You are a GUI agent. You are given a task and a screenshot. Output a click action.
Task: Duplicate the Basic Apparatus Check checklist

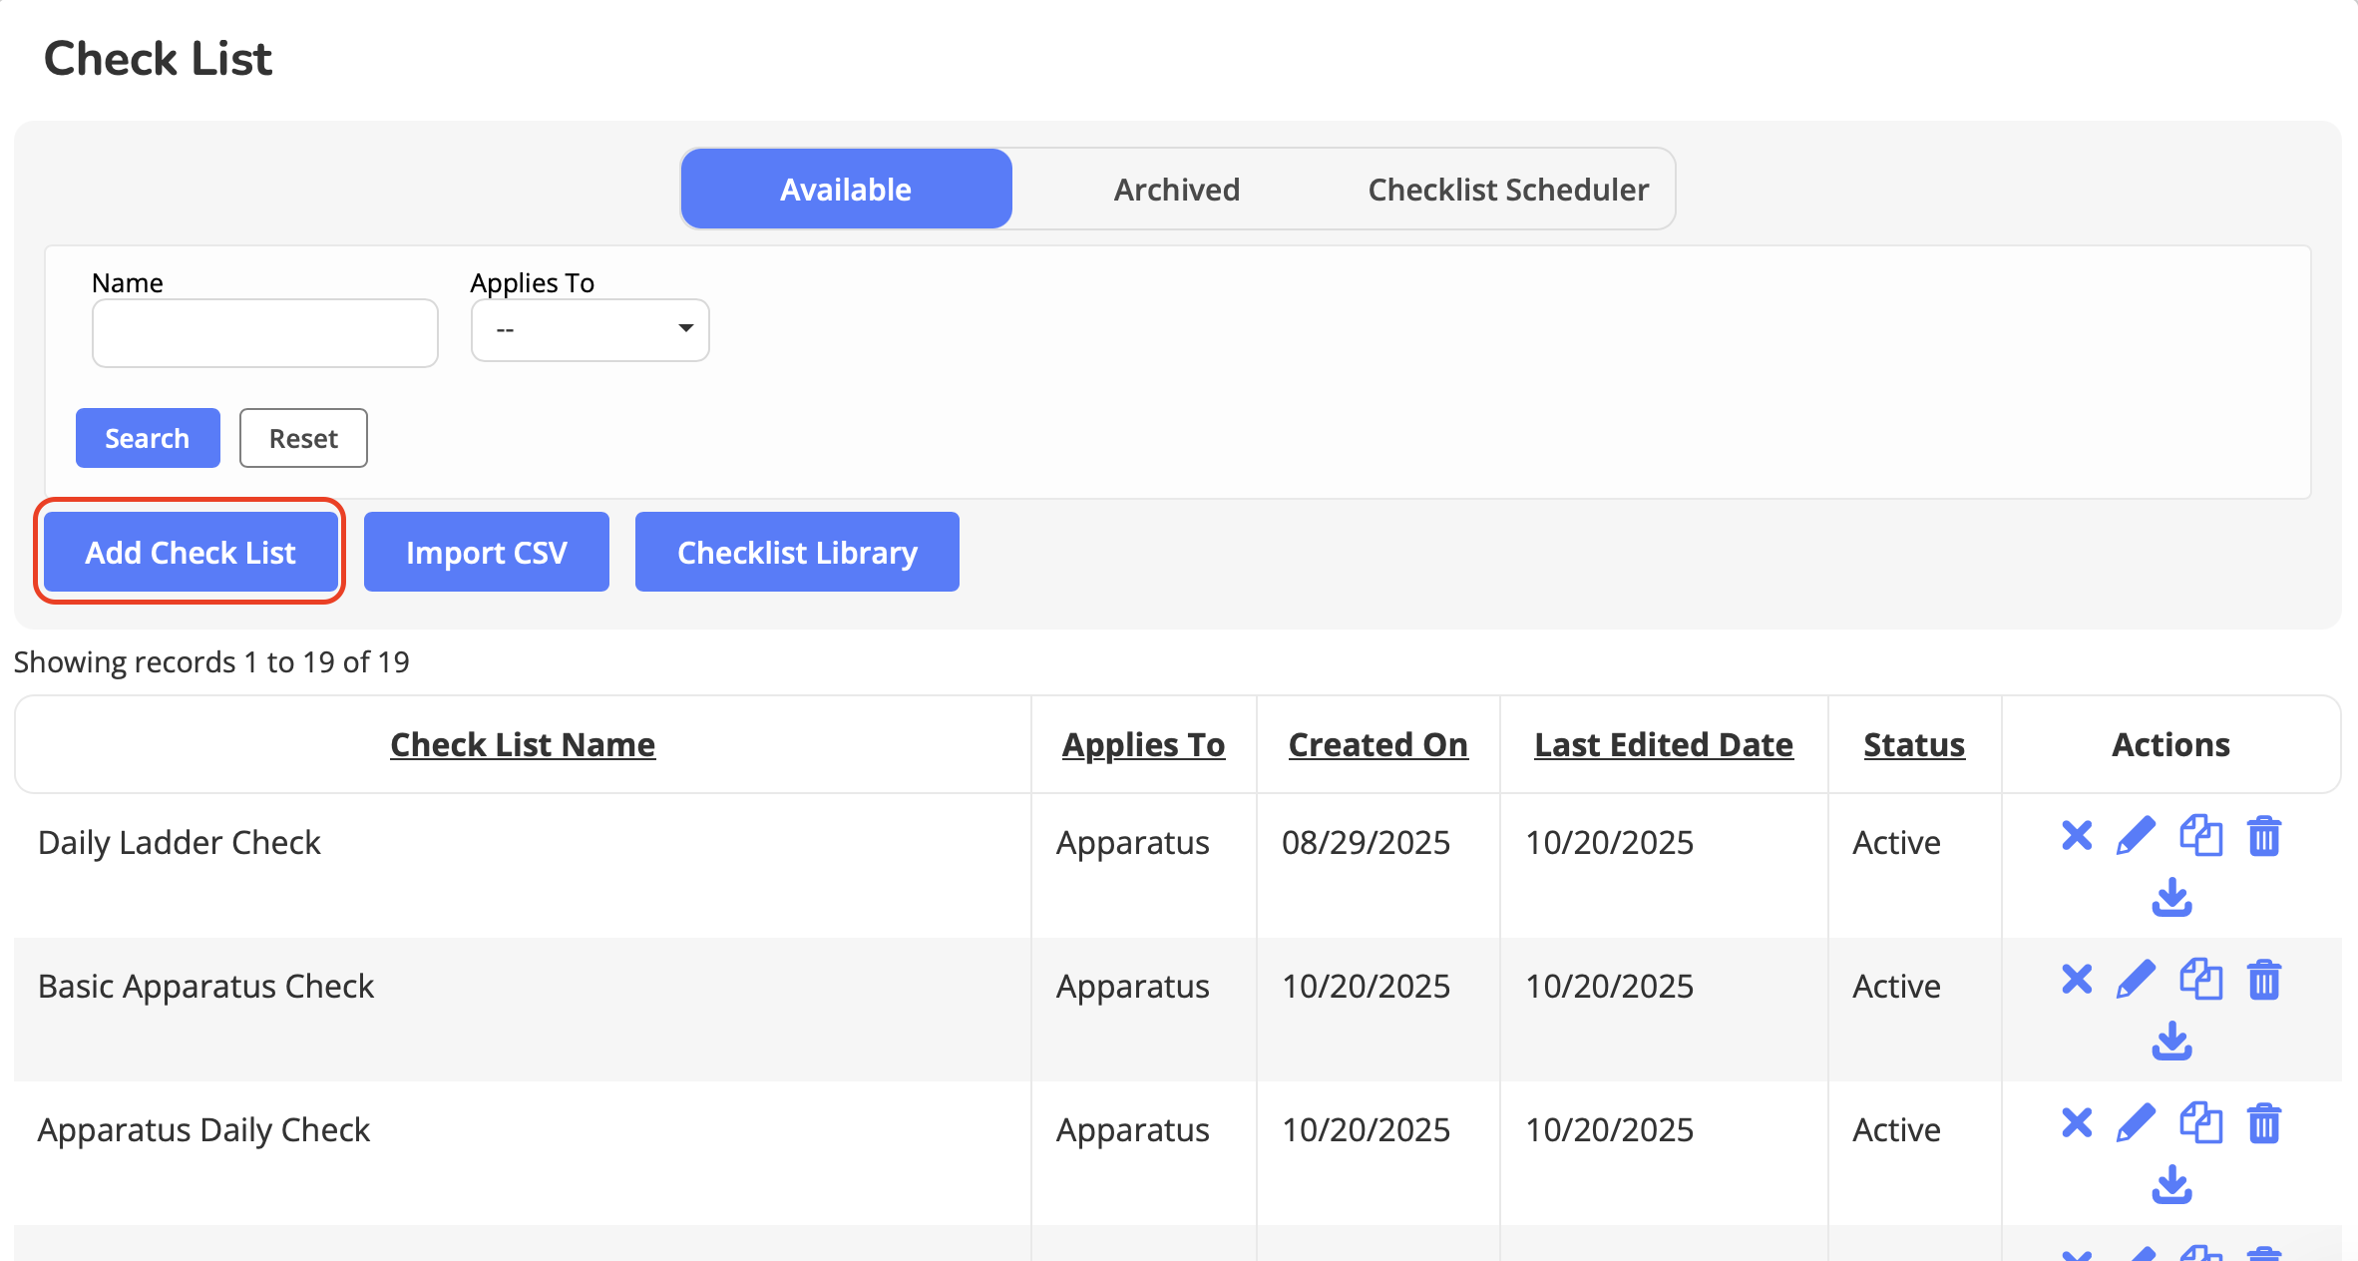[x=2200, y=979]
